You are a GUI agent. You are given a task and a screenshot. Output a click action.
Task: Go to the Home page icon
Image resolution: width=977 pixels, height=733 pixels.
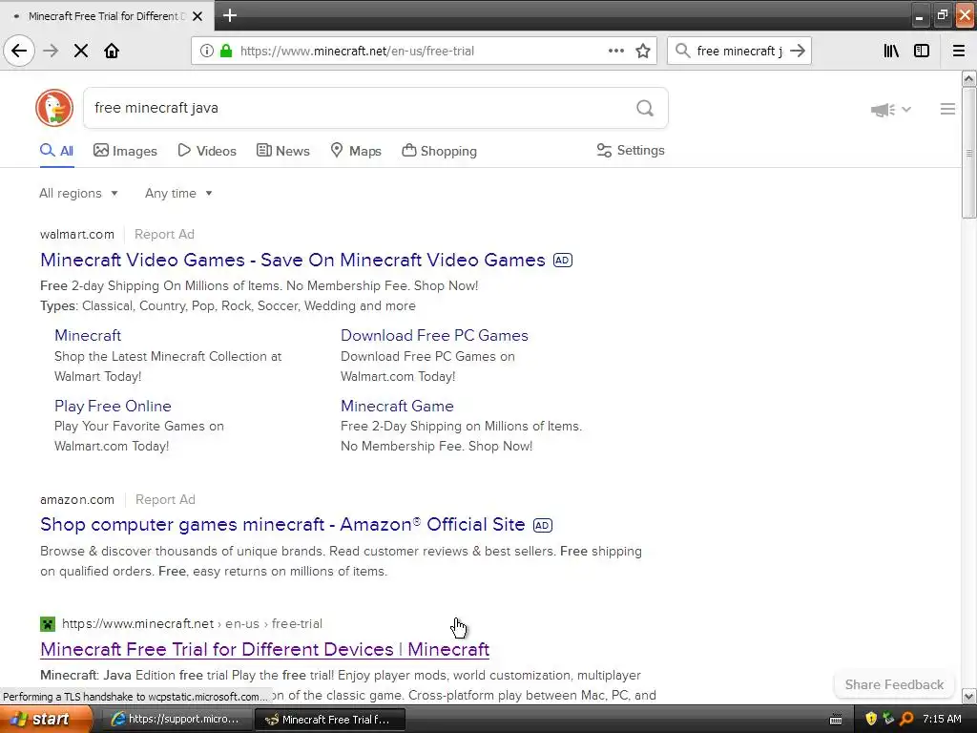[x=112, y=51]
